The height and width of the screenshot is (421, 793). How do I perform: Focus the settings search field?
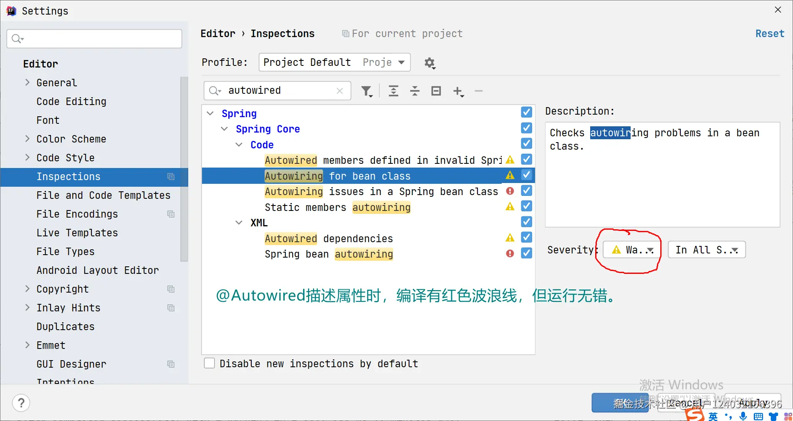click(94, 39)
